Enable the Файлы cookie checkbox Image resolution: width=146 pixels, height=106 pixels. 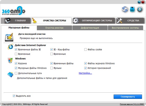pyautogui.click(x=86, y=49)
